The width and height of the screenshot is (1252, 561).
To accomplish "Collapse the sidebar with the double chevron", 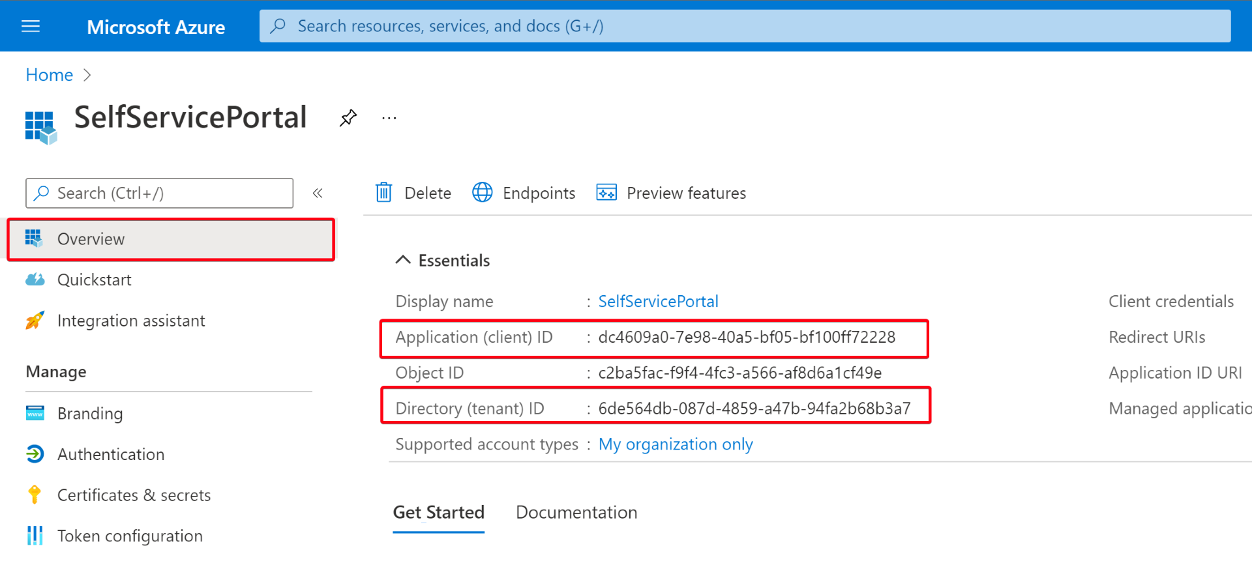I will pos(318,193).
